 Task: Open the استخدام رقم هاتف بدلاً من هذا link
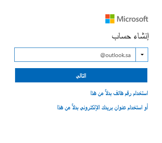(119, 93)
